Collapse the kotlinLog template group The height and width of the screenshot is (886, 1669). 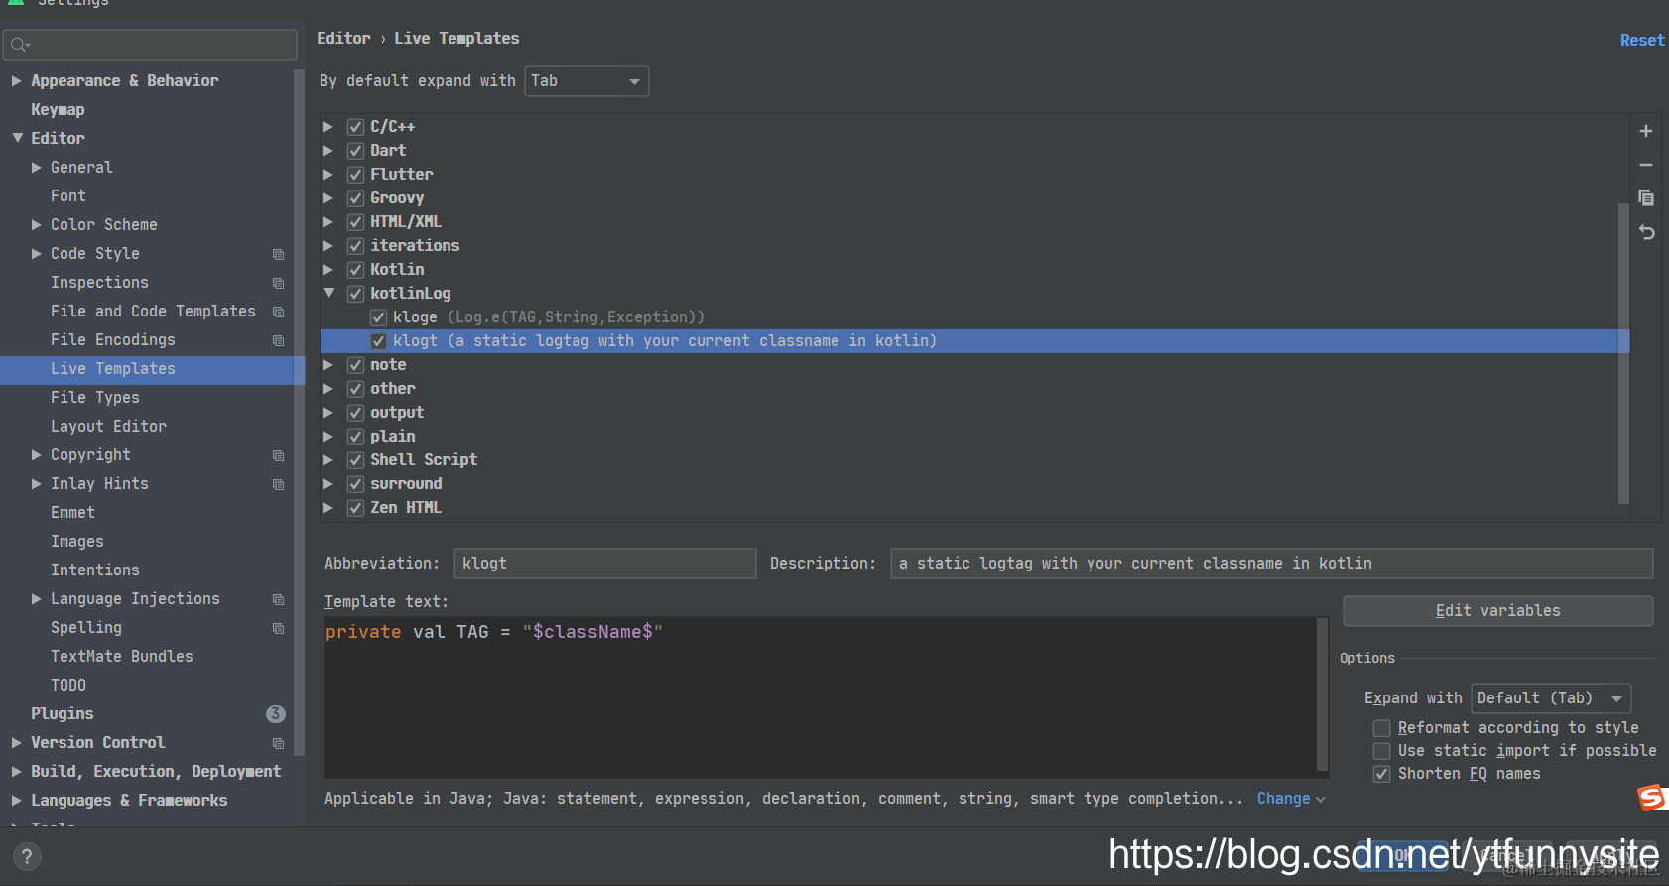328,293
